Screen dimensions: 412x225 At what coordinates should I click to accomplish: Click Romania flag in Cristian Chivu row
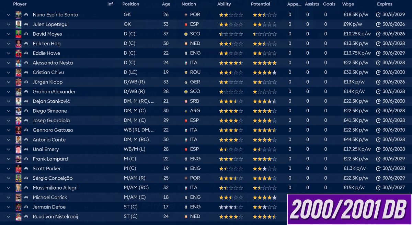[186, 72]
